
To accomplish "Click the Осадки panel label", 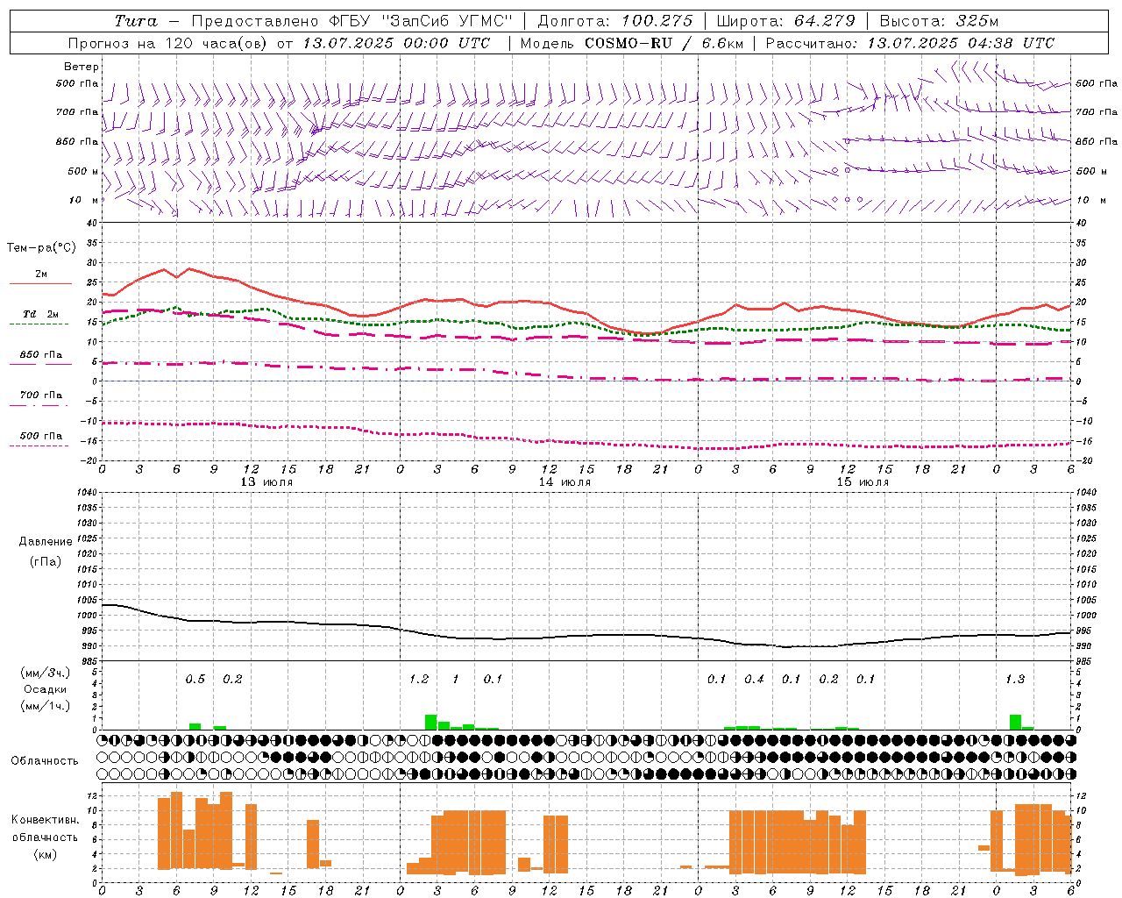I will pyautogui.click(x=45, y=689).
